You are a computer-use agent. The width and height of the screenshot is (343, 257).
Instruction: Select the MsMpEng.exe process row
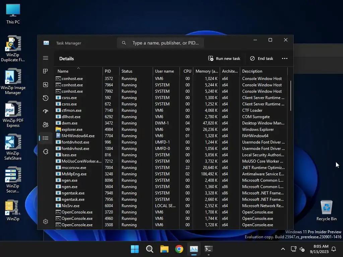(x=170, y=174)
